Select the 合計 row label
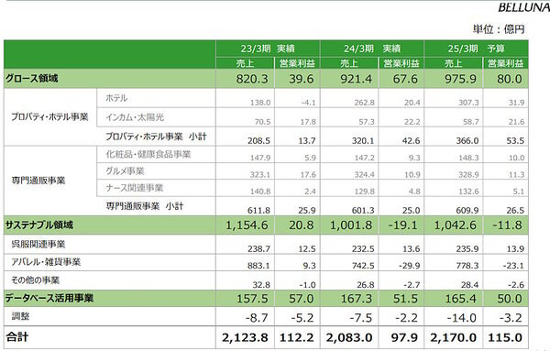The height and width of the screenshot is (351, 550). click(x=16, y=336)
